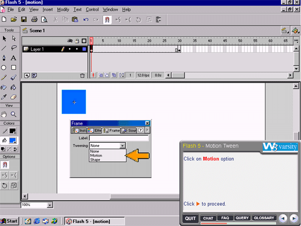Open the Tweening dropdown arrow
301x226 pixels.
coord(122,145)
